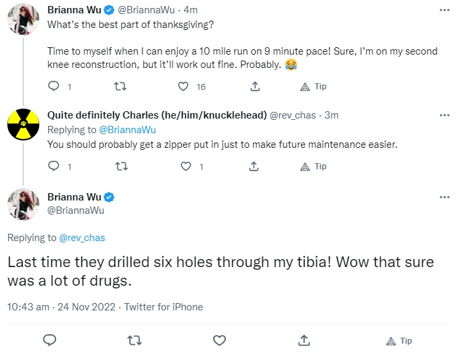Open the @rev_chas mention link
The width and height of the screenshot is (459, 353).
(x=82, y=238)
